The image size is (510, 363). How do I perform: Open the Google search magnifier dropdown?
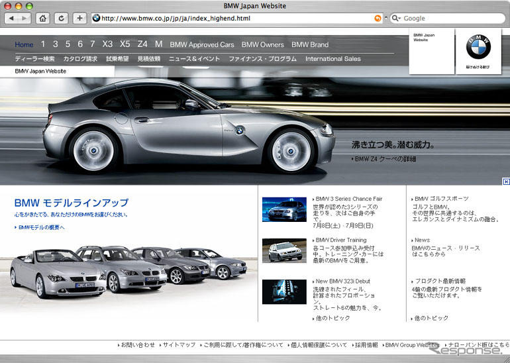[x=396, y=18]
